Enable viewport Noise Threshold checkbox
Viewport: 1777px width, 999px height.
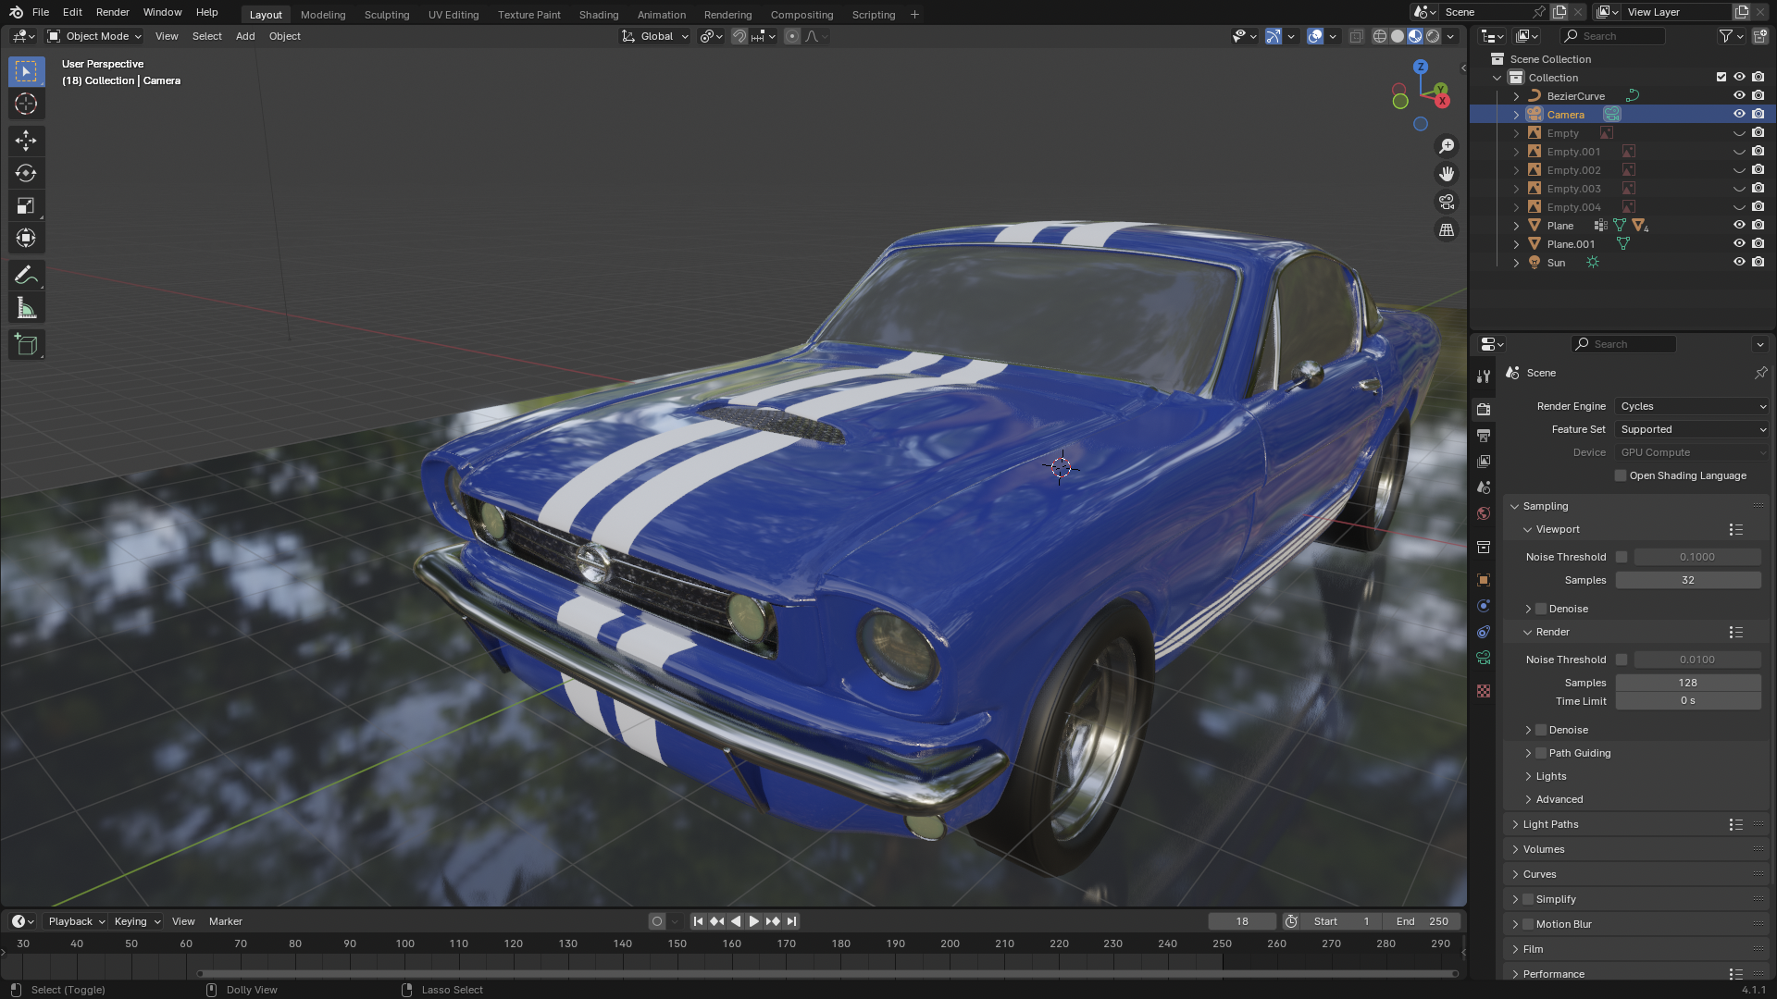[1622, 557]
